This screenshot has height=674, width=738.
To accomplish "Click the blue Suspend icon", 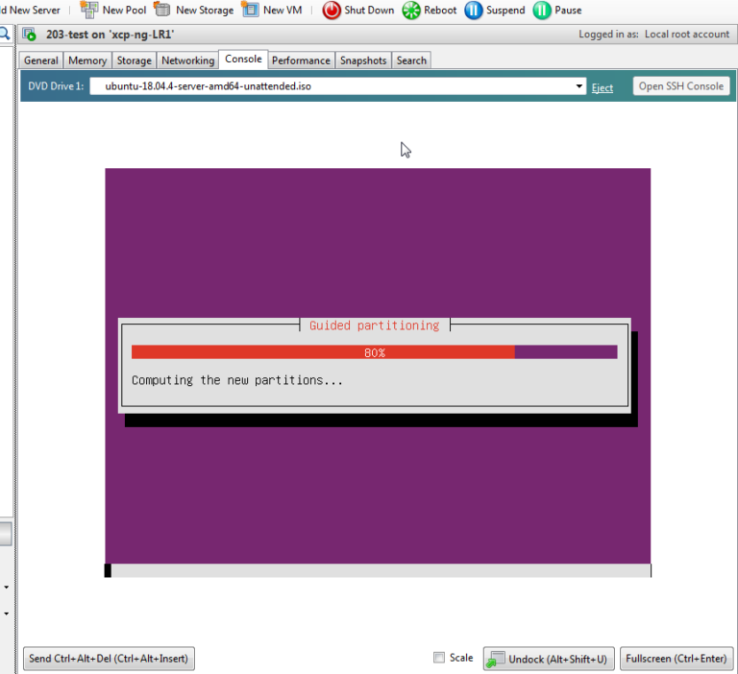I will pyautogui.click(x=474, y=10).
